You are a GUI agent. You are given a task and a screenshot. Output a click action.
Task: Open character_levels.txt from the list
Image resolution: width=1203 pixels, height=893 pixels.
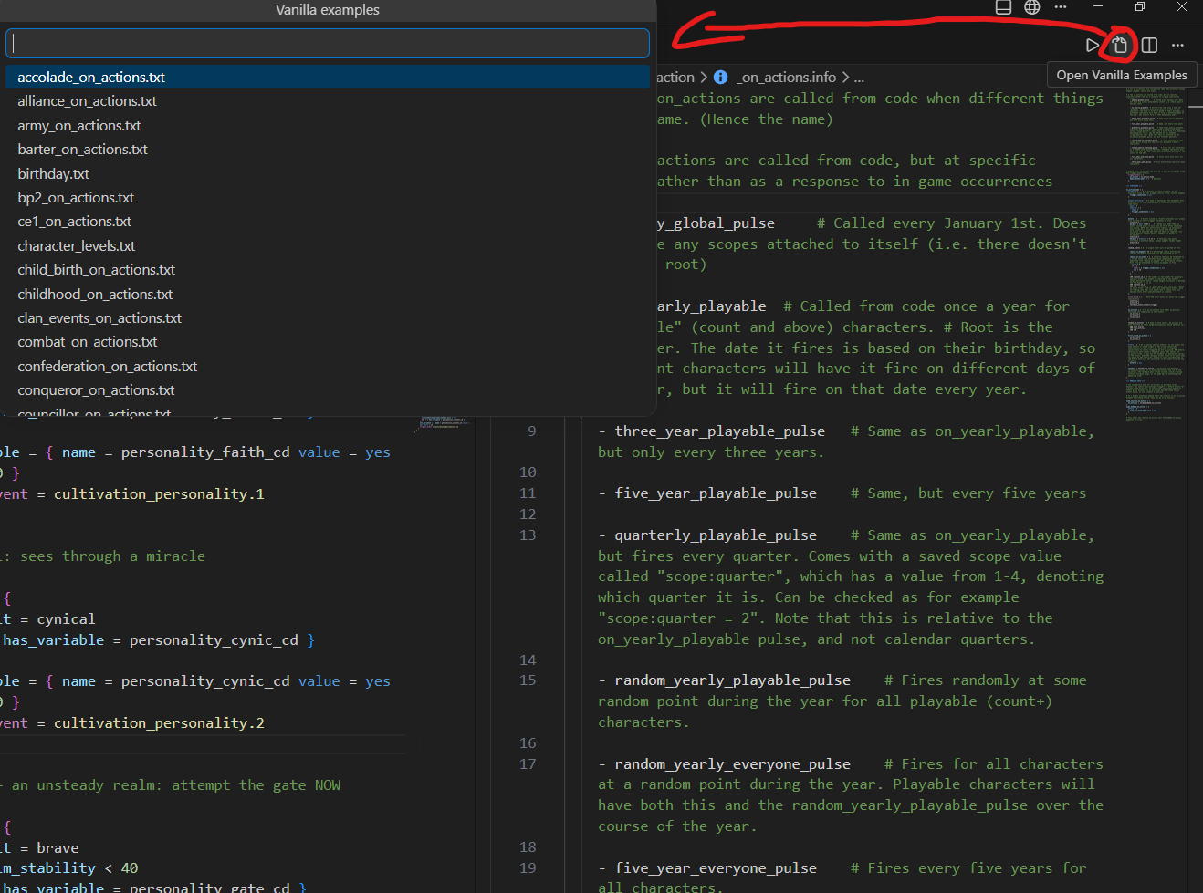(x=328, y=246)
